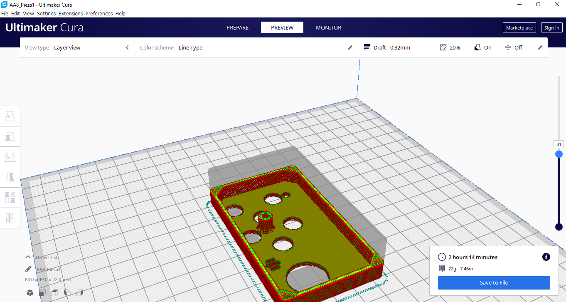Screen dimensions: 566x302
Task: Click the infill icon beside 20%
Action: coord(443,47)
